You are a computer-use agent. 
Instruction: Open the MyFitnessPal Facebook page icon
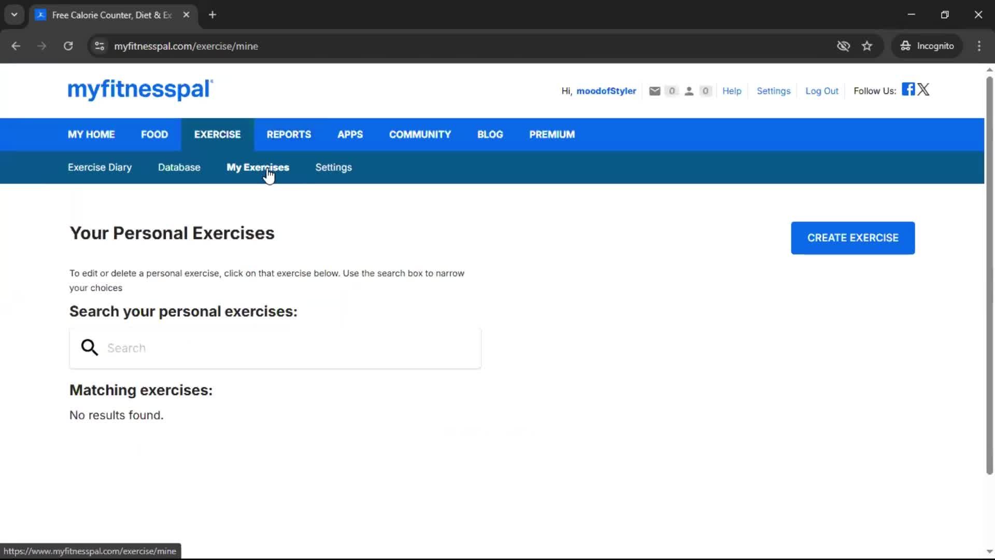pyautogui.click(x=908, y=89)
